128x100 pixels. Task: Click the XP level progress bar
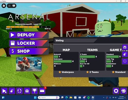[28, 27]
